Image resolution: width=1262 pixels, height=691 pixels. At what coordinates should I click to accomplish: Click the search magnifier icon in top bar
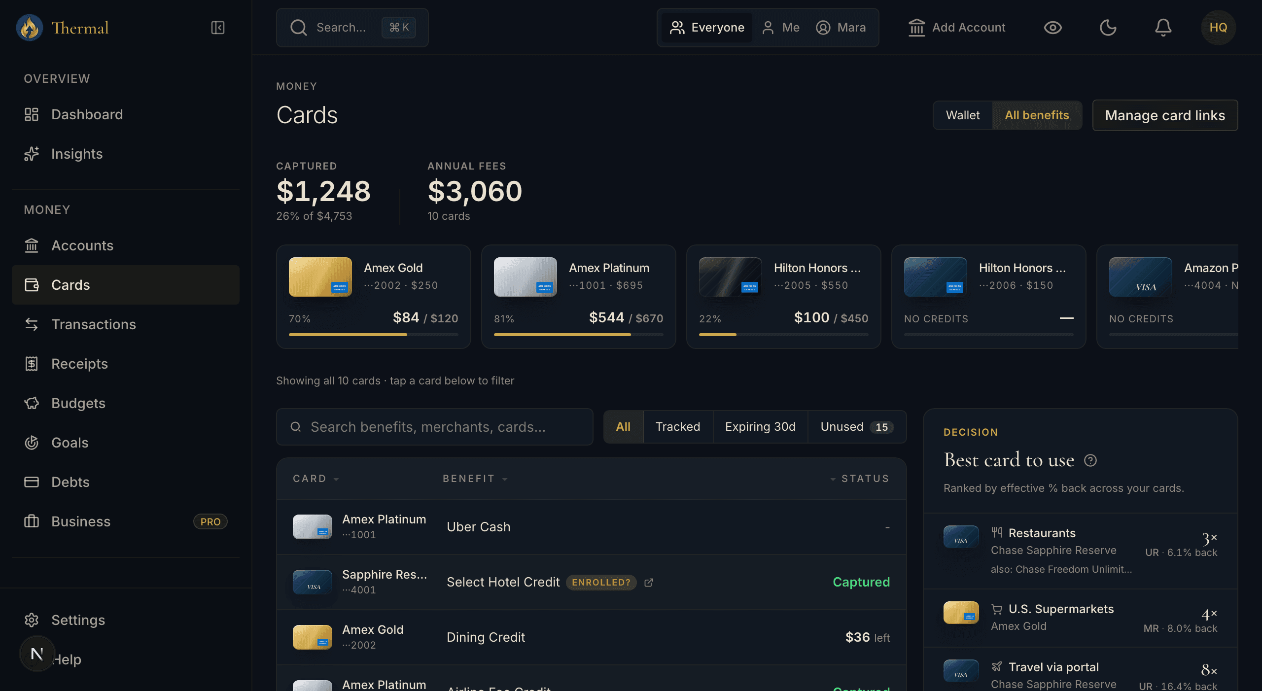click(298, 28)
